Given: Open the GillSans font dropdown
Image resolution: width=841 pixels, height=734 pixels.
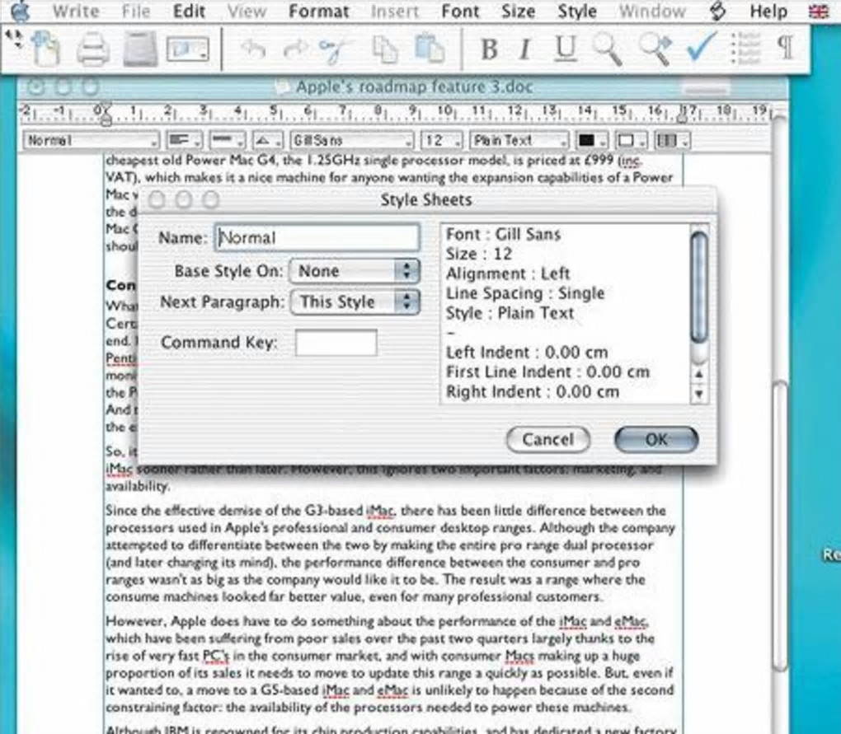Looking at the screenshot, I should pos(352,140).
